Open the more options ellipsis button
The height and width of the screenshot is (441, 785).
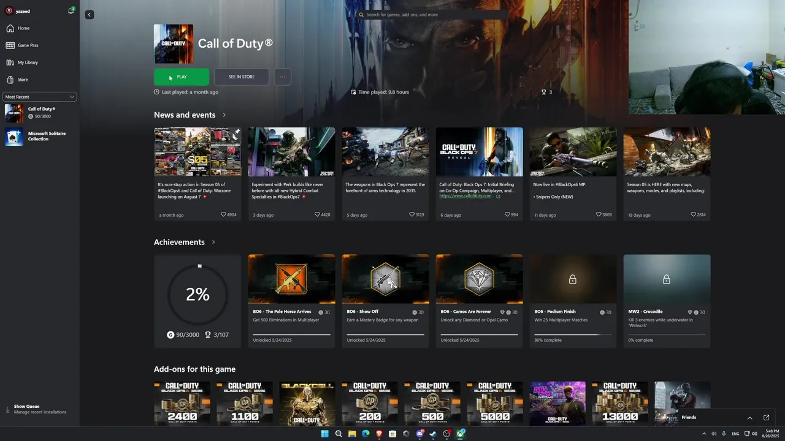coord(283,77)
